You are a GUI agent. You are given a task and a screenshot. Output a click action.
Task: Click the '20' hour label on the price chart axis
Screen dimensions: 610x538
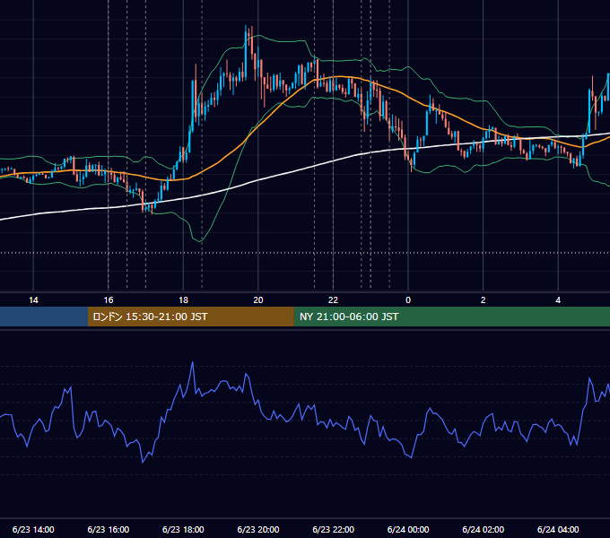click(x=258, y=300)
